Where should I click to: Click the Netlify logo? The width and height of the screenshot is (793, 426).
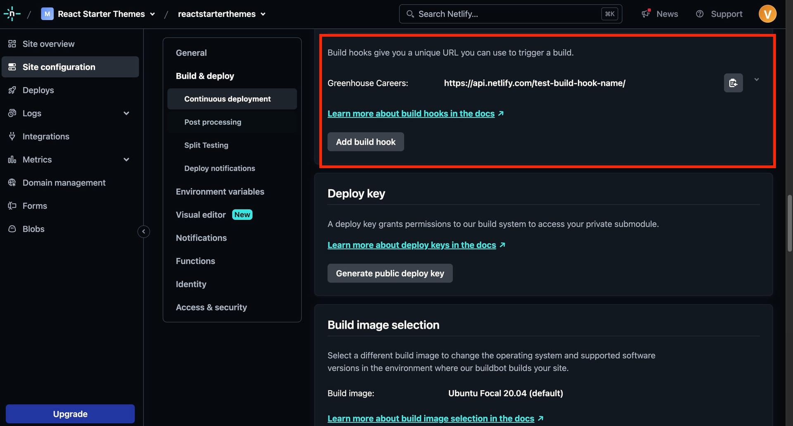[x=12, y=14]
